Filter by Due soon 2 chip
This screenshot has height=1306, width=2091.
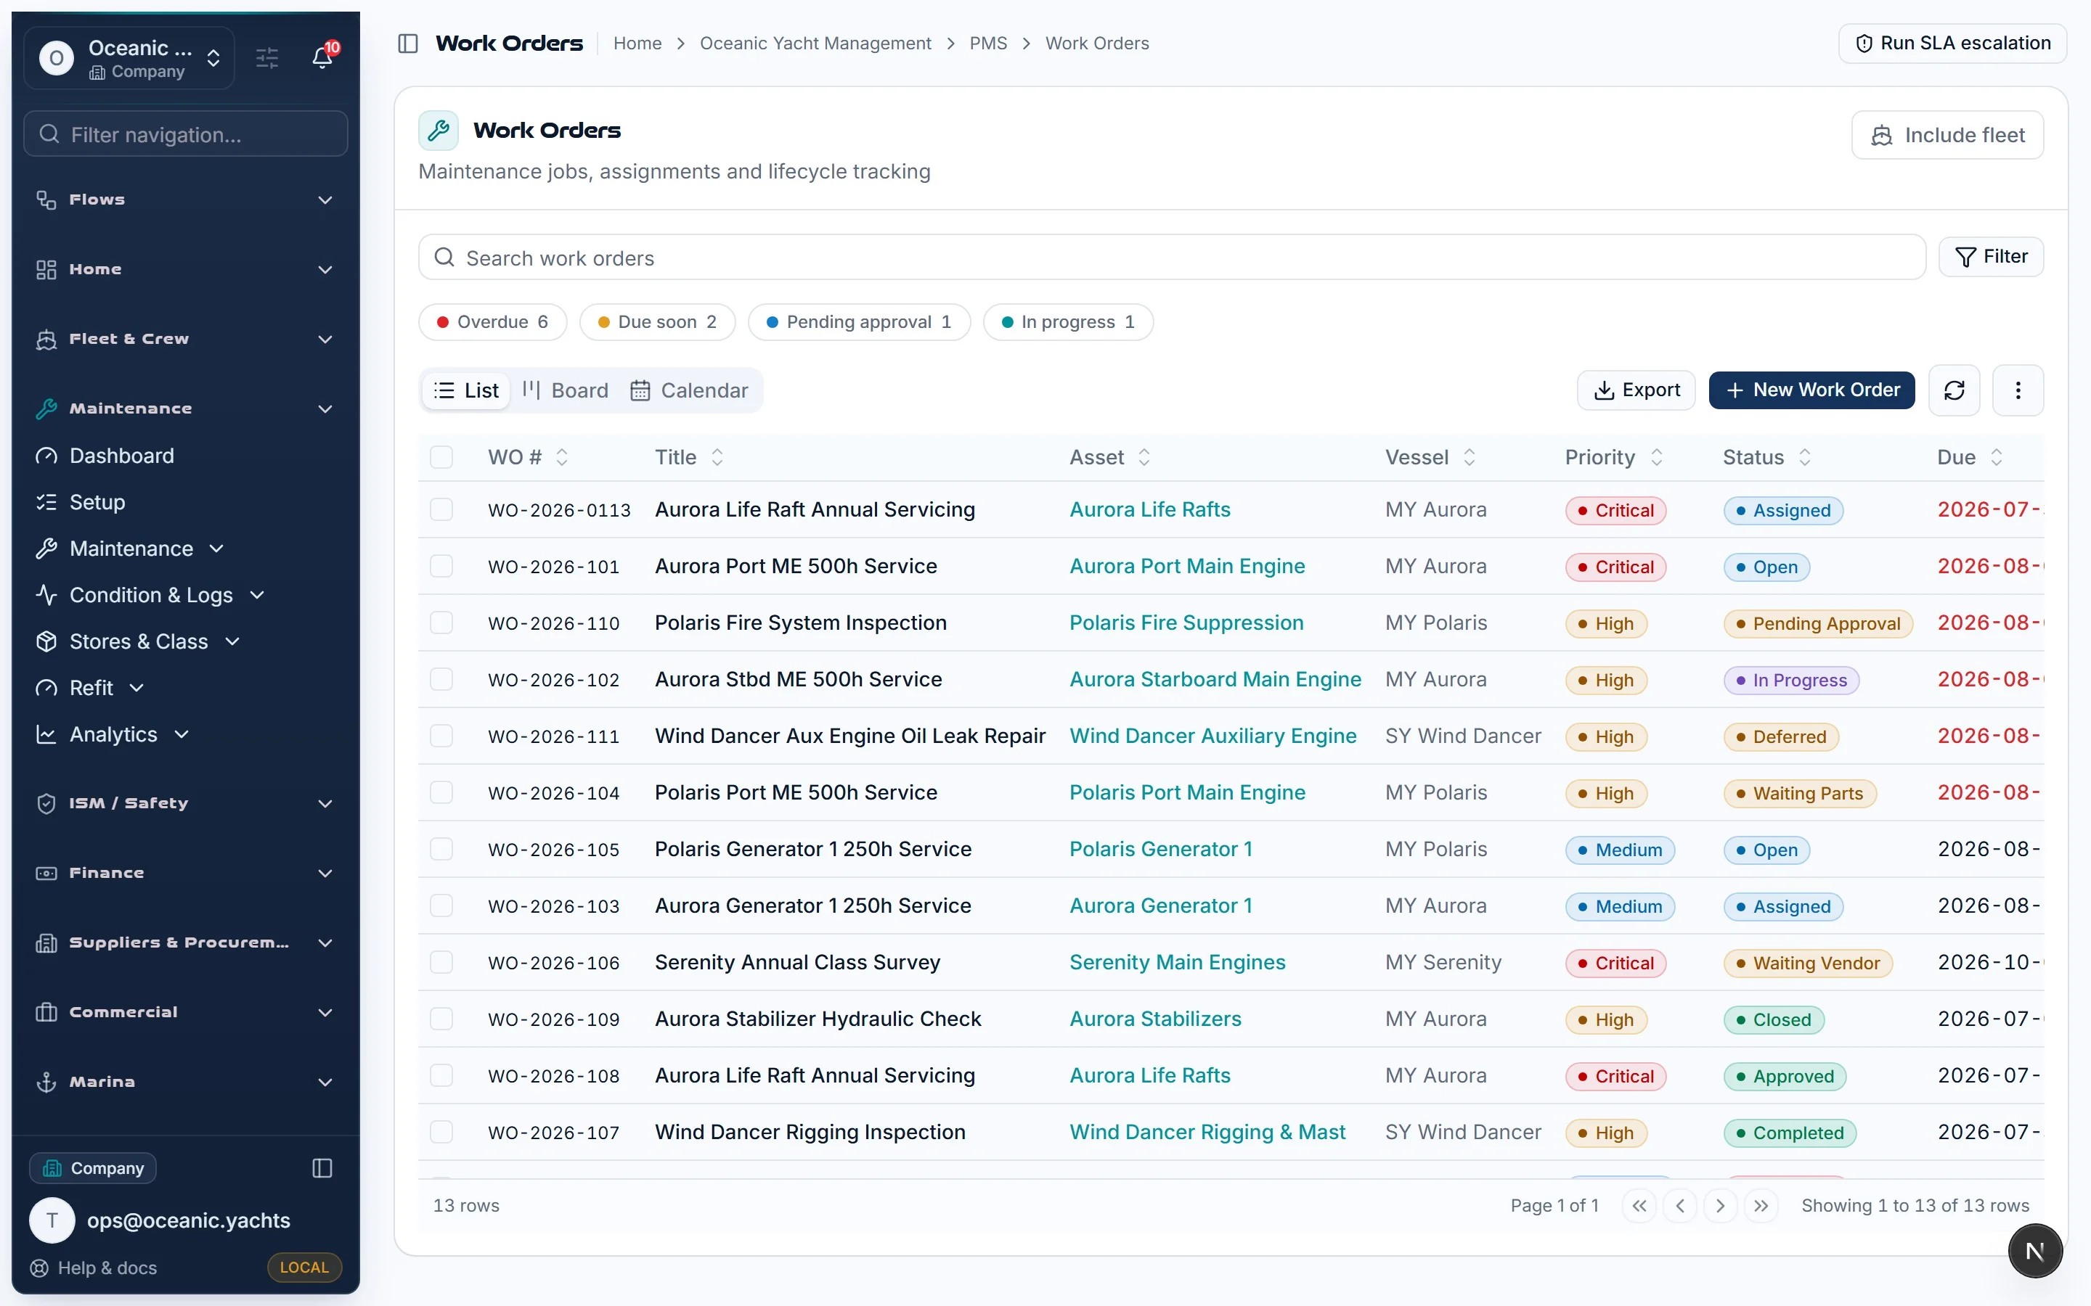tap(658, 322)
